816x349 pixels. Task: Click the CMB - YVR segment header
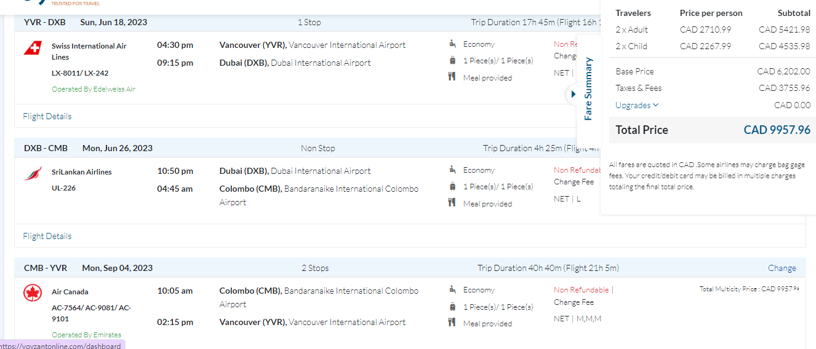pyautogui.click(x=46, y=268)
